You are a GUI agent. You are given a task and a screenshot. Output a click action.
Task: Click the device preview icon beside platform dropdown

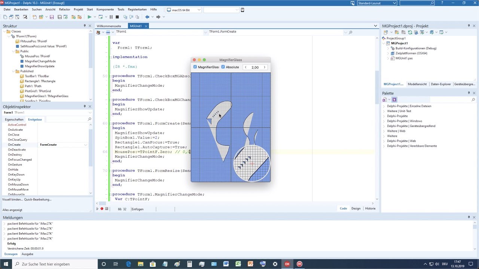coord(242,10)
